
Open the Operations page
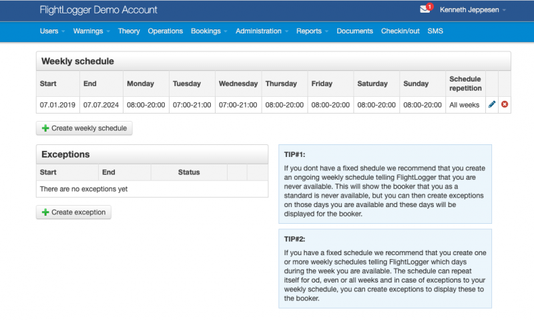pos(165,31)
